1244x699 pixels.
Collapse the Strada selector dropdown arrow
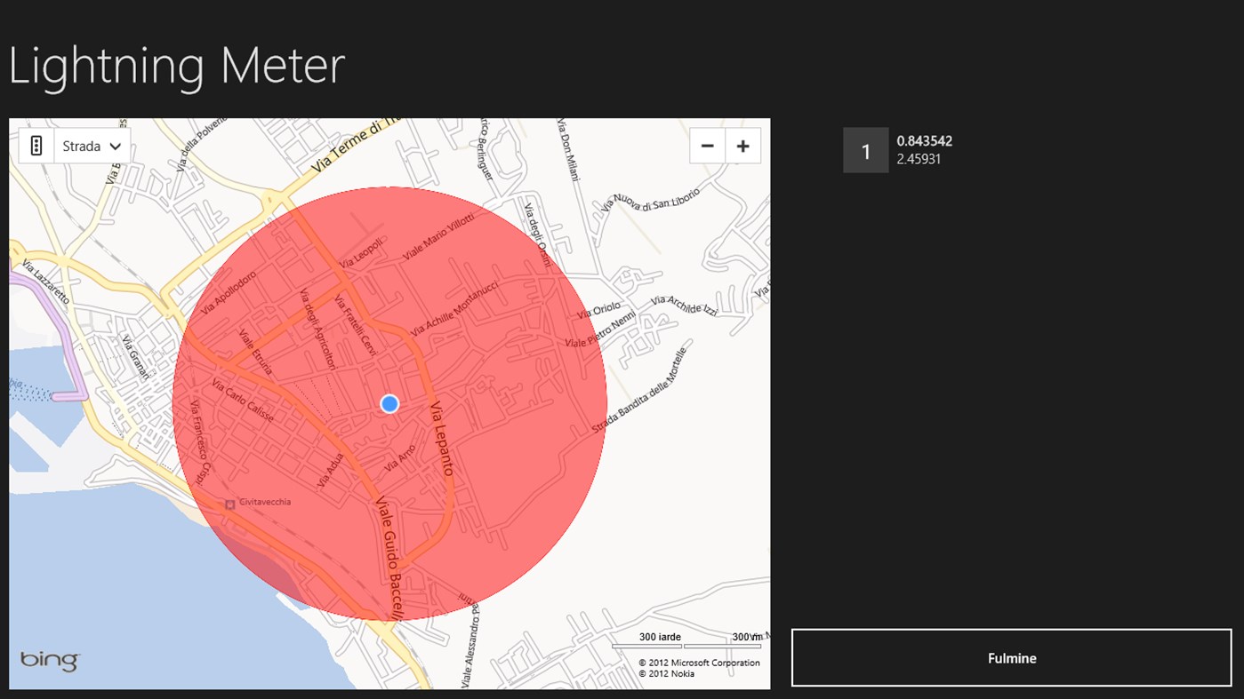(115, 145)
